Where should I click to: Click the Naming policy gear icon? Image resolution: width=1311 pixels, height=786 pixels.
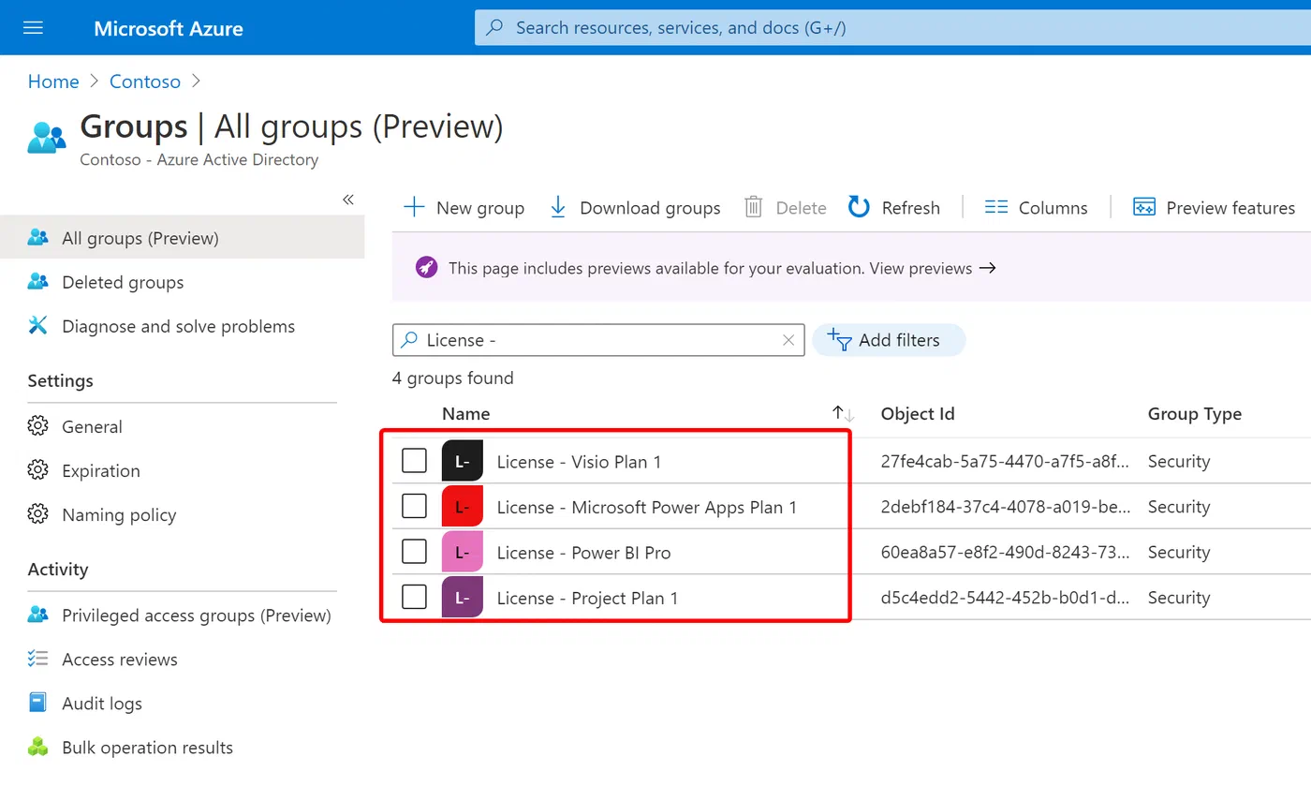point(38,514)
